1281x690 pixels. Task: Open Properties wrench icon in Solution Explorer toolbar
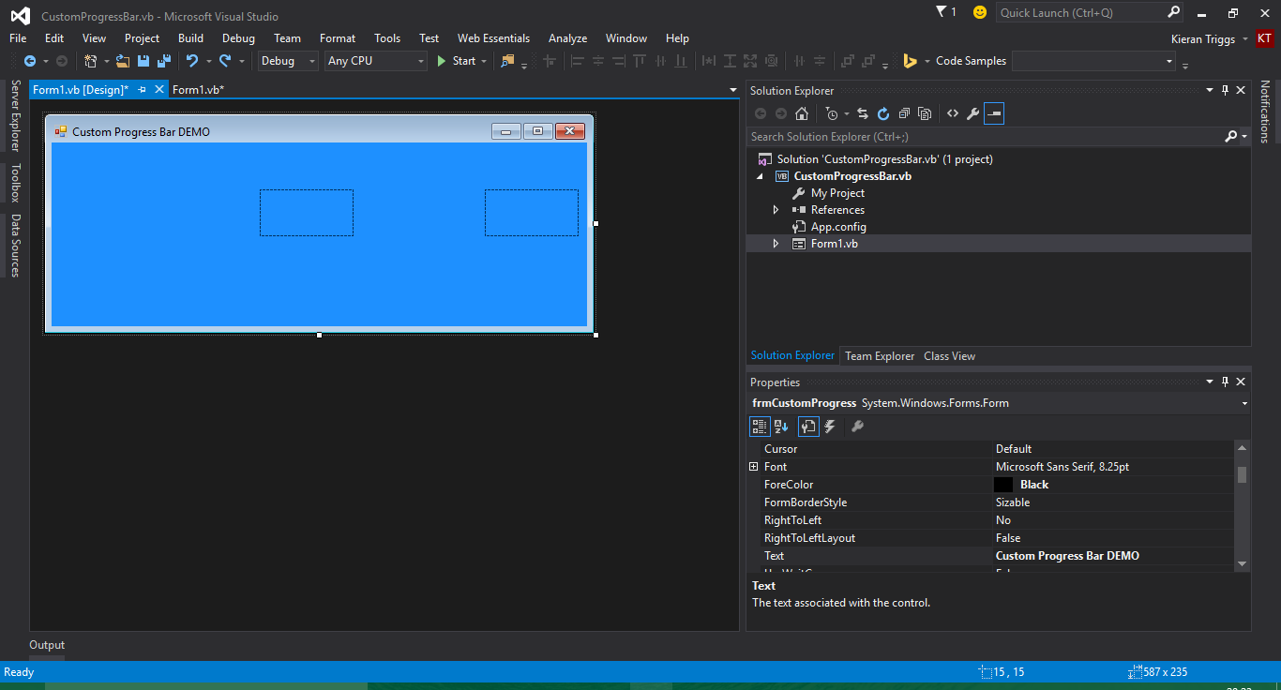(x=973, y=113)
